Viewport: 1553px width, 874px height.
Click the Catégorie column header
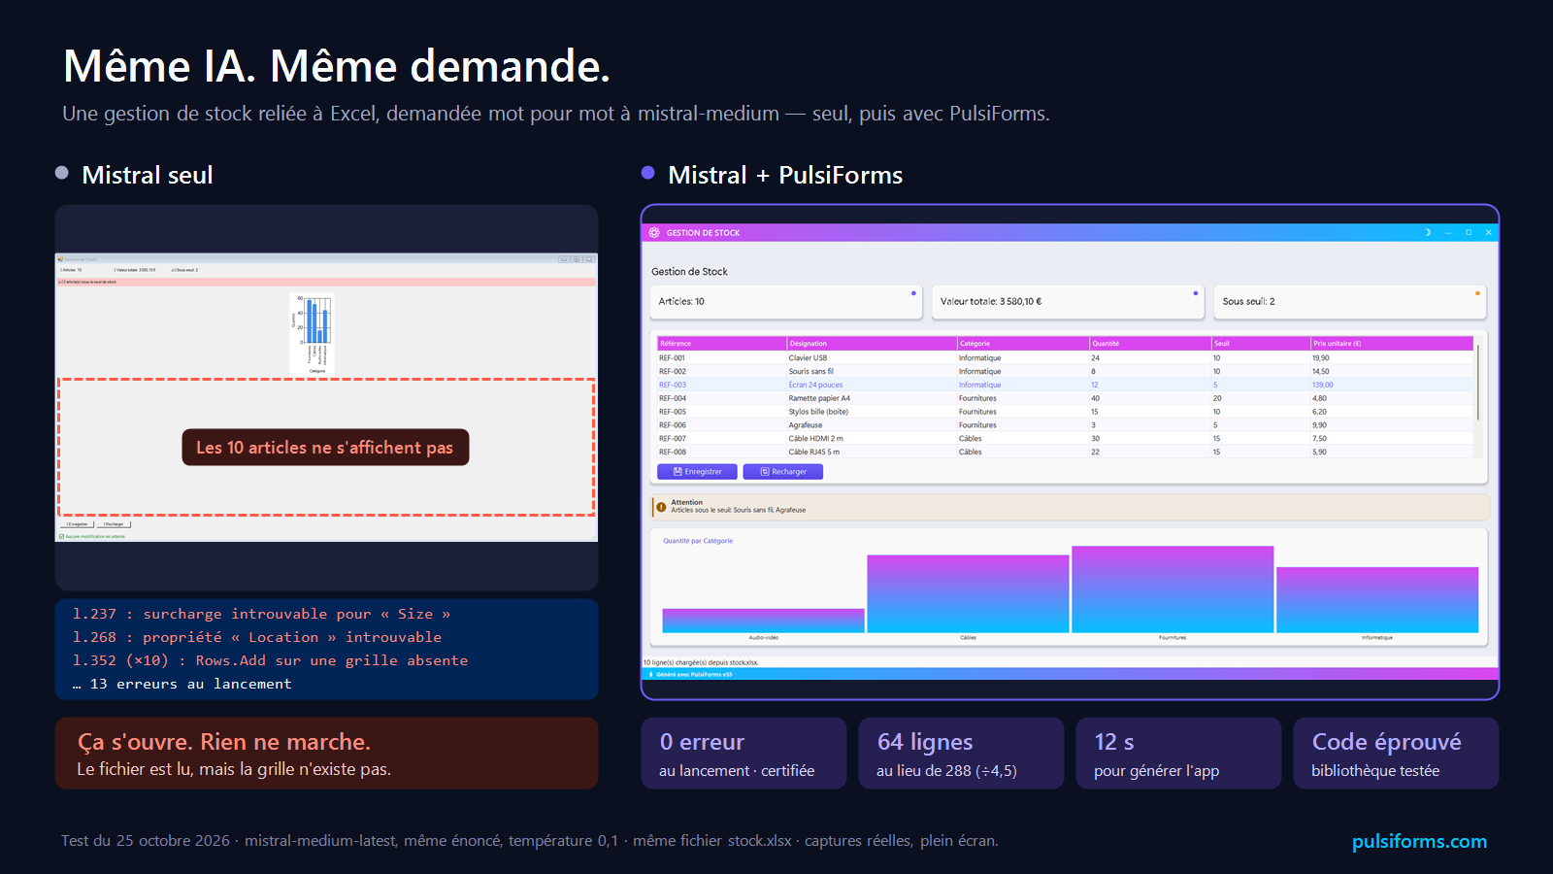[x=1023, y=343]
